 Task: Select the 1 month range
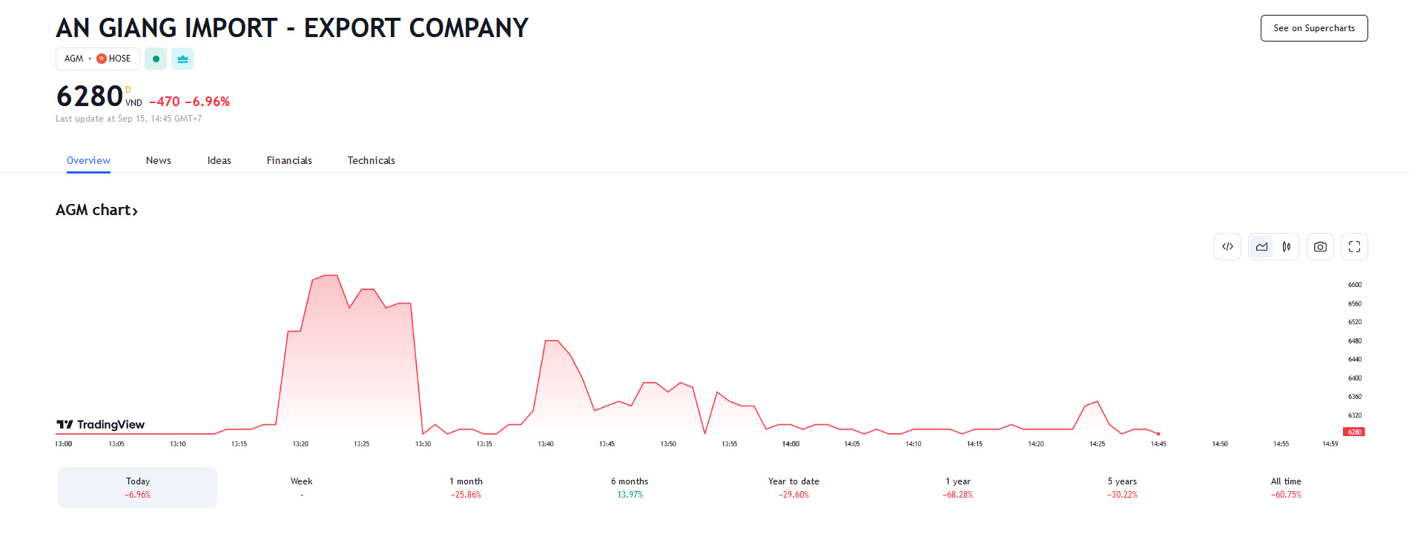coord(466,487)
